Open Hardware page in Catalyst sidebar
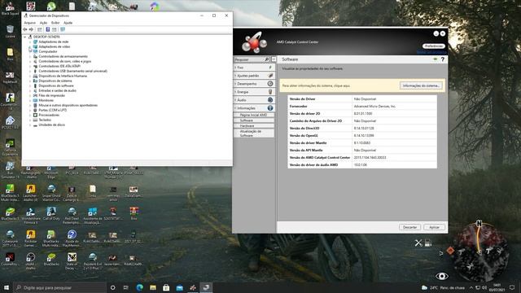 253,126
